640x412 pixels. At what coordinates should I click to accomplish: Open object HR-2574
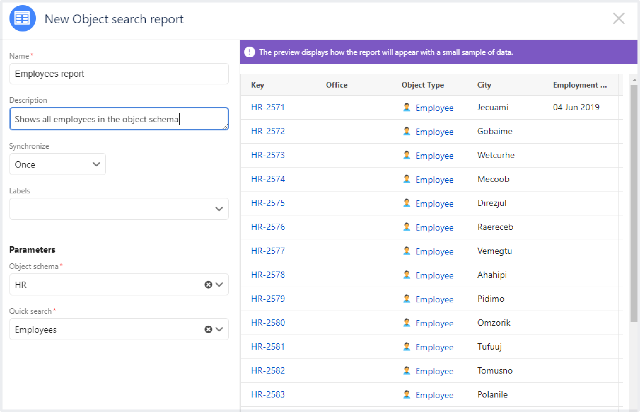(268, 179)
